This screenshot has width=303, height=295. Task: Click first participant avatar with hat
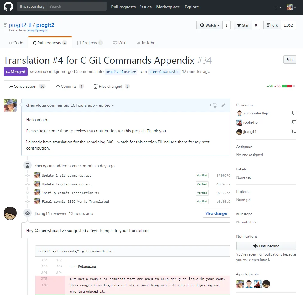(240, 284)
